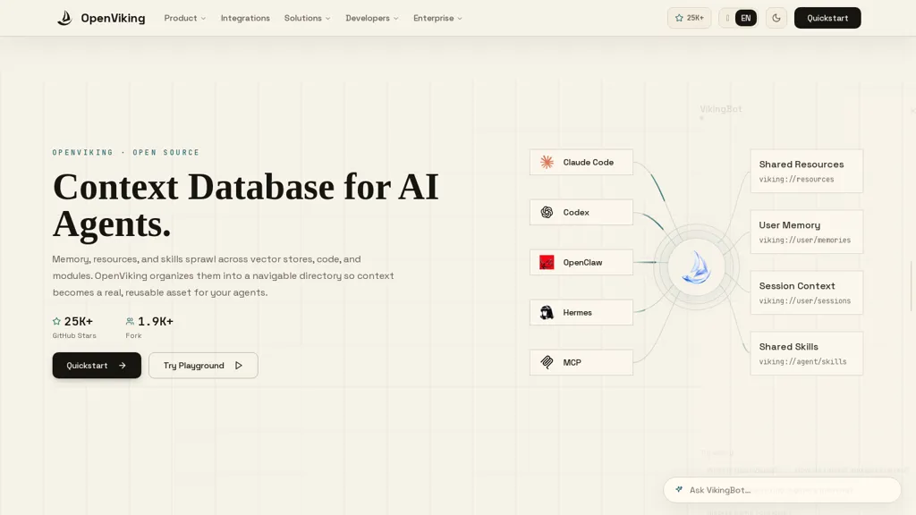The height and width of the screenshot is (515, 916).
Task: Click the Hermes figure icon
Action: click(547, 312)
